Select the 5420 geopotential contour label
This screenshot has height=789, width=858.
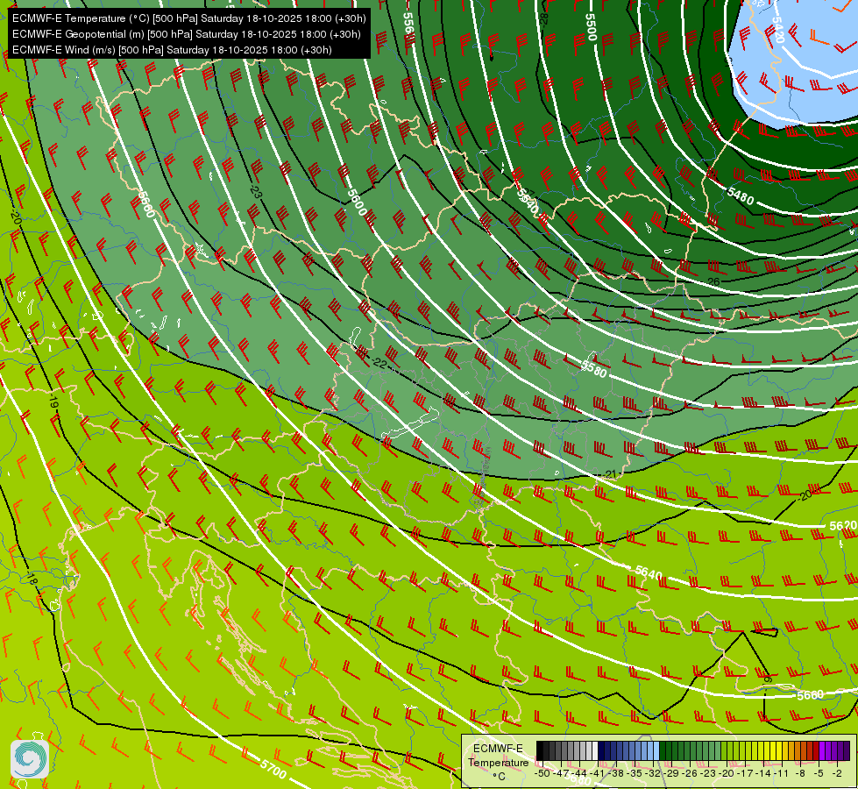click(778, 30)
